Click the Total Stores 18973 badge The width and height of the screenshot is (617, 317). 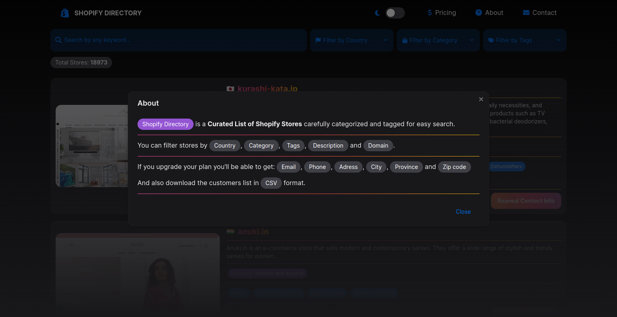point(81,63)
